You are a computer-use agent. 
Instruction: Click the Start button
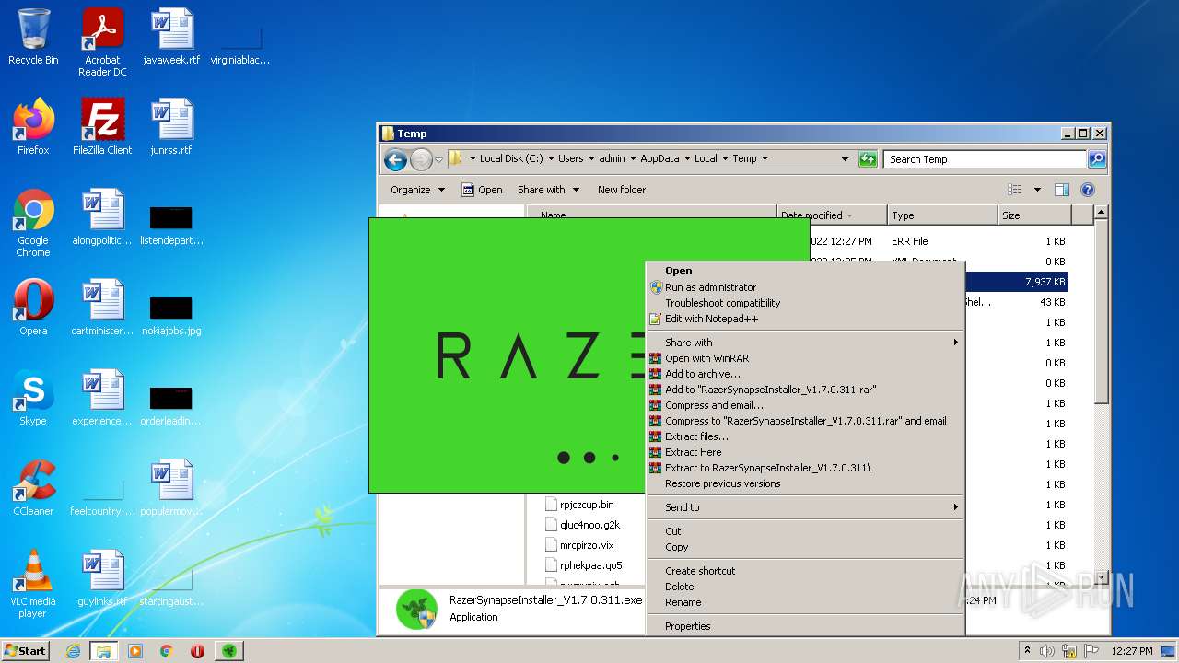click(26, 651)
